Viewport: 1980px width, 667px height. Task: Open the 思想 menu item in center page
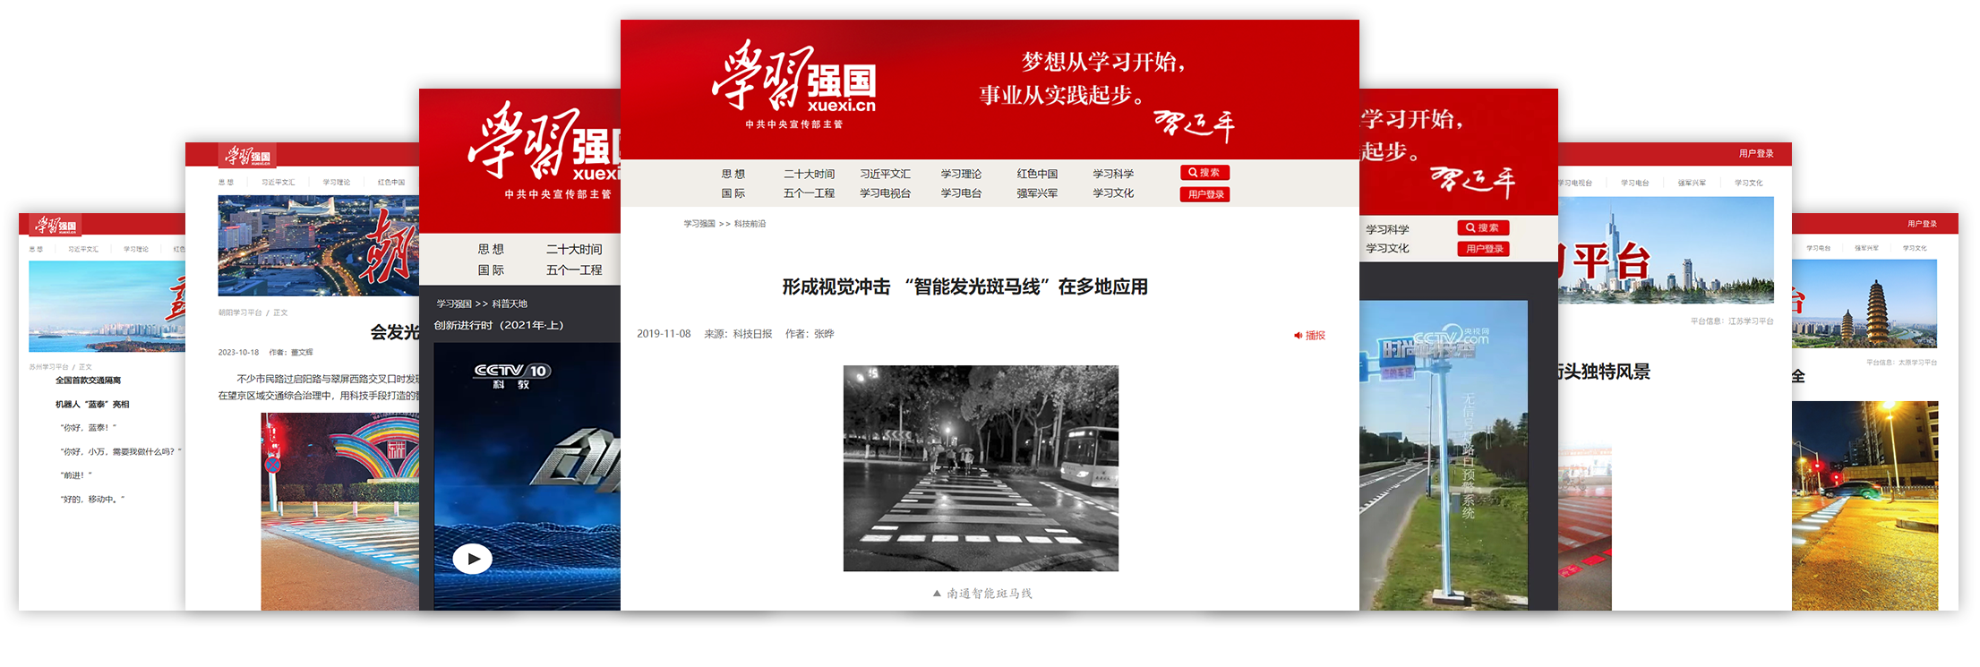tap(733, 174)
